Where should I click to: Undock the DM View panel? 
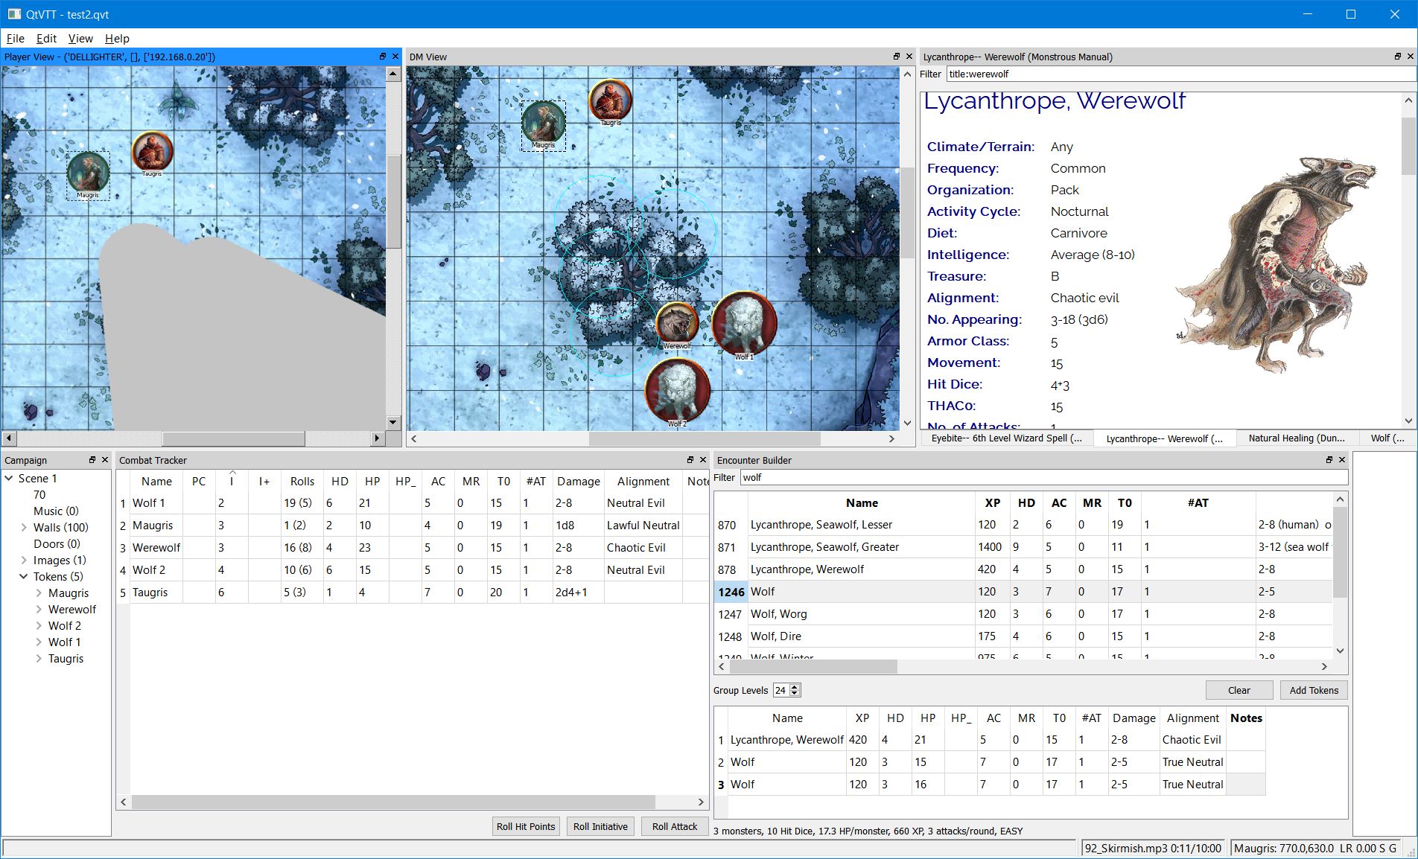point(897,57)
